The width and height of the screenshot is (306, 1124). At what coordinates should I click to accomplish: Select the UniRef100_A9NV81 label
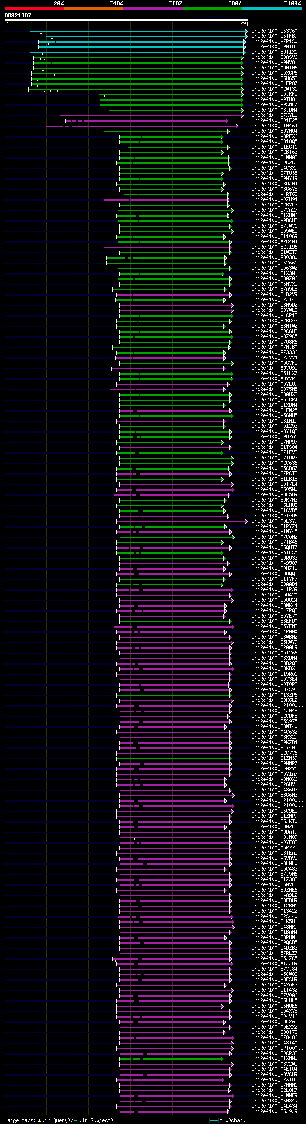274,63
